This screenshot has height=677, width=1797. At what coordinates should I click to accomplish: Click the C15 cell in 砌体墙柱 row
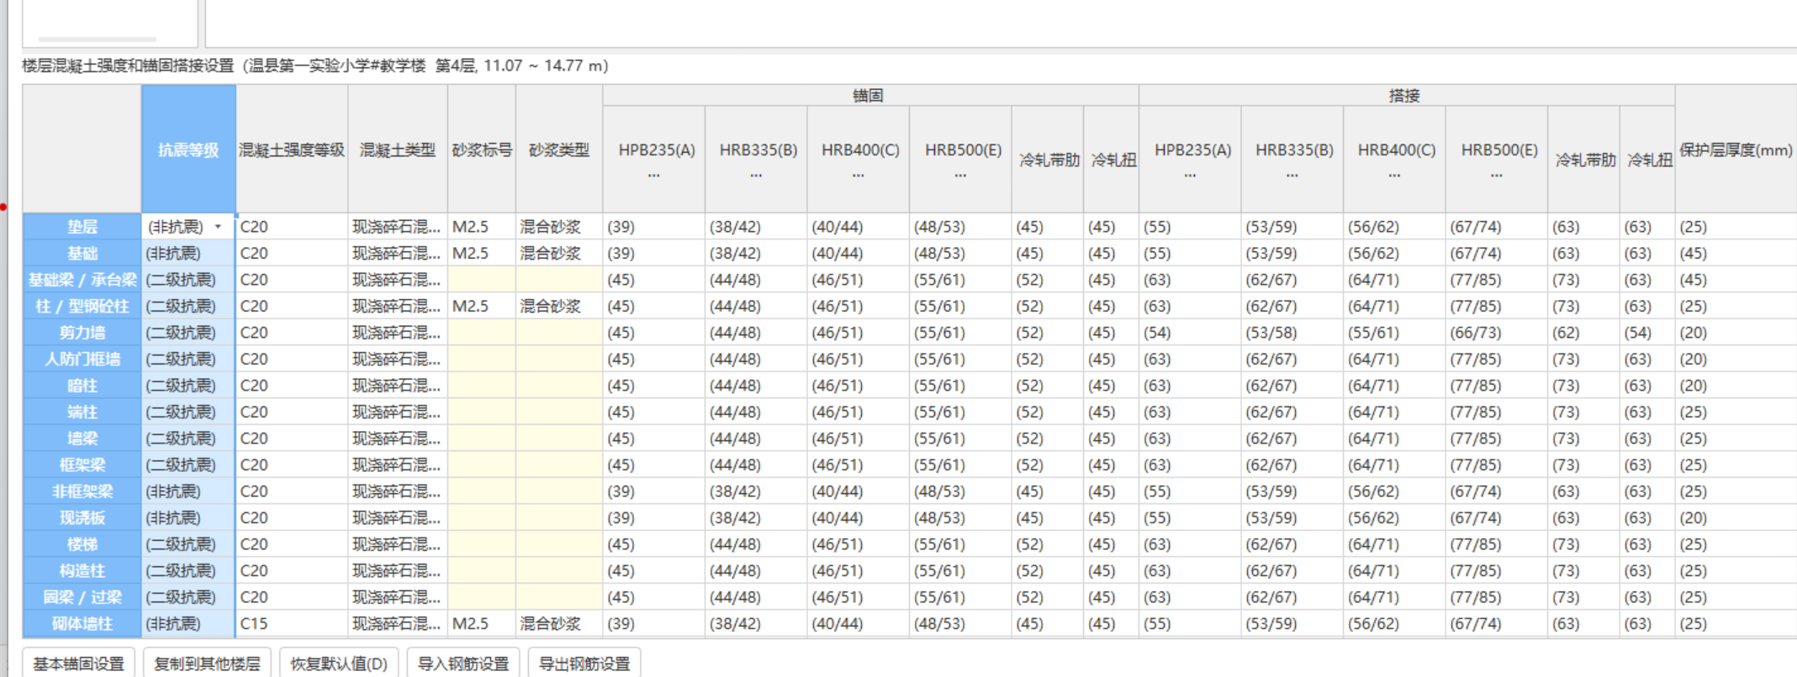tap(292, 623)
